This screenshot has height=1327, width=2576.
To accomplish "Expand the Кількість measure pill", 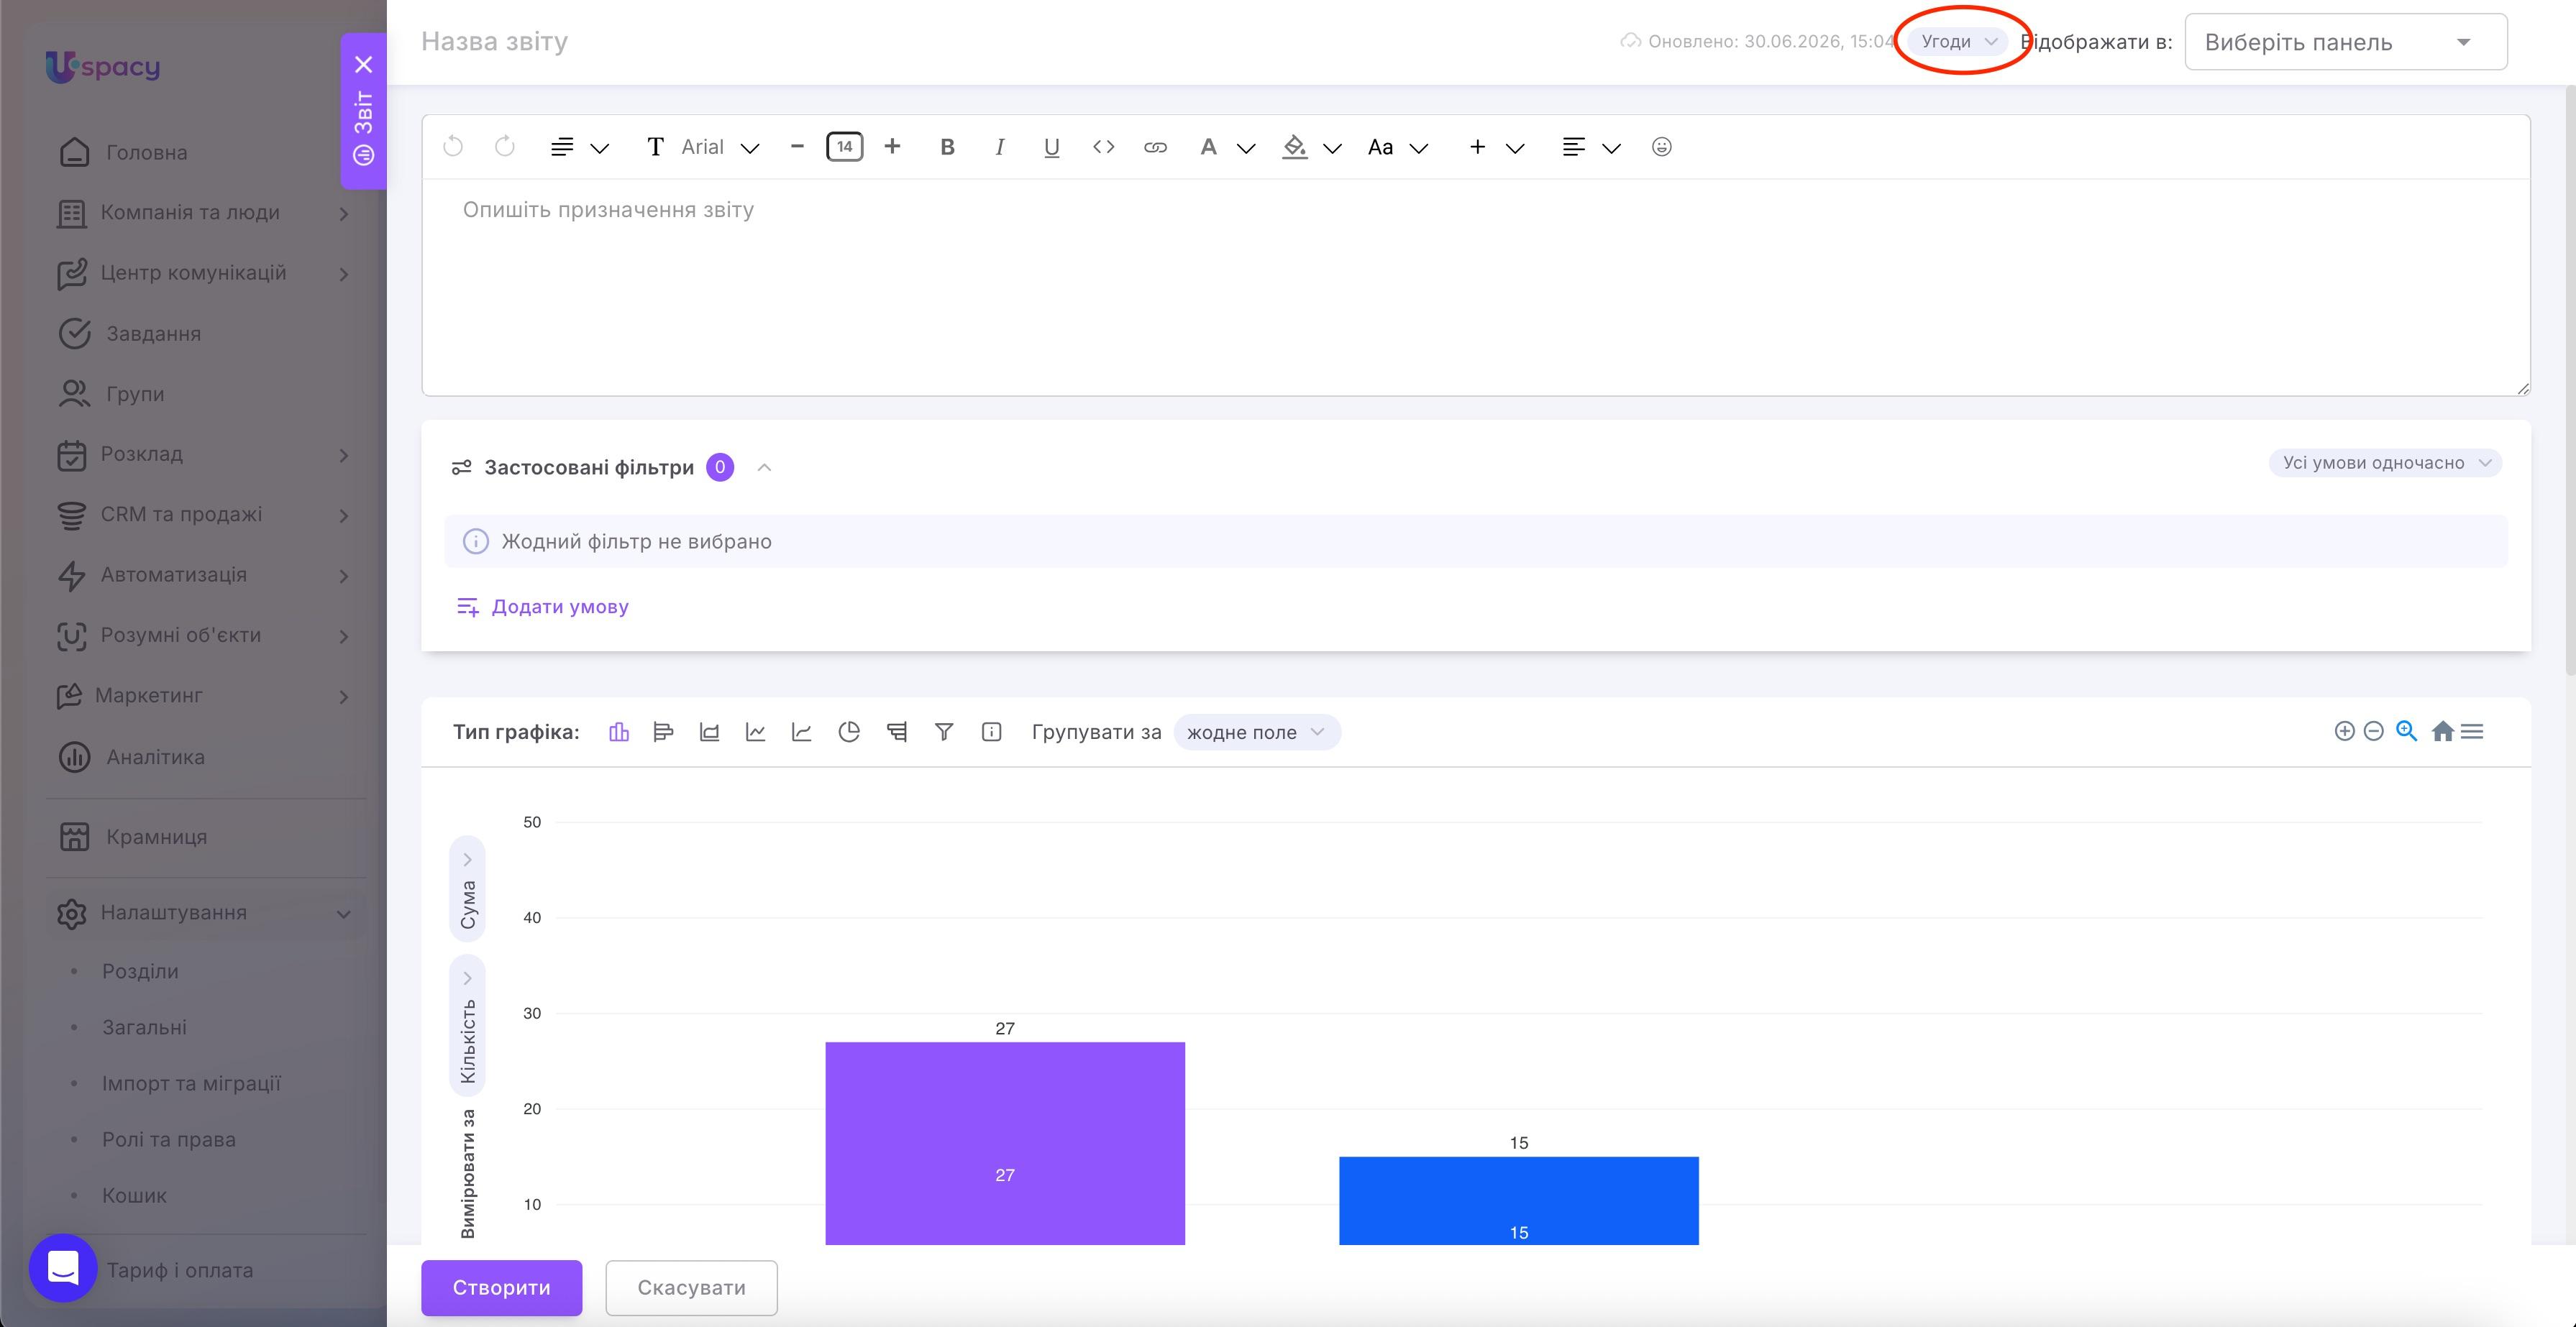I will click(467, 1025).
